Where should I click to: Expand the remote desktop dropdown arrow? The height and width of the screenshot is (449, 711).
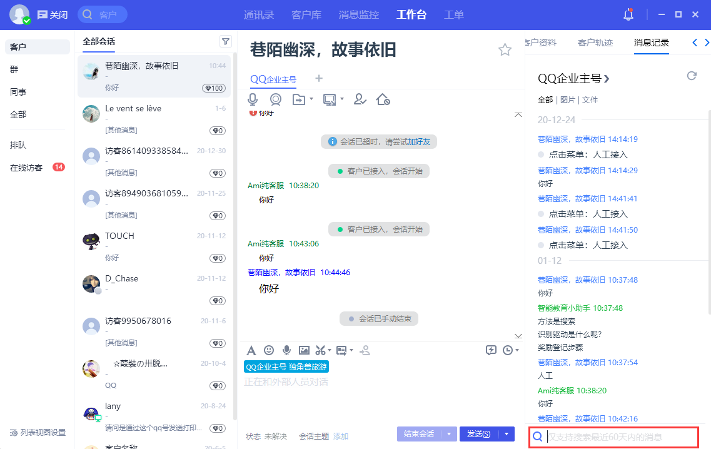coord(342,99)
